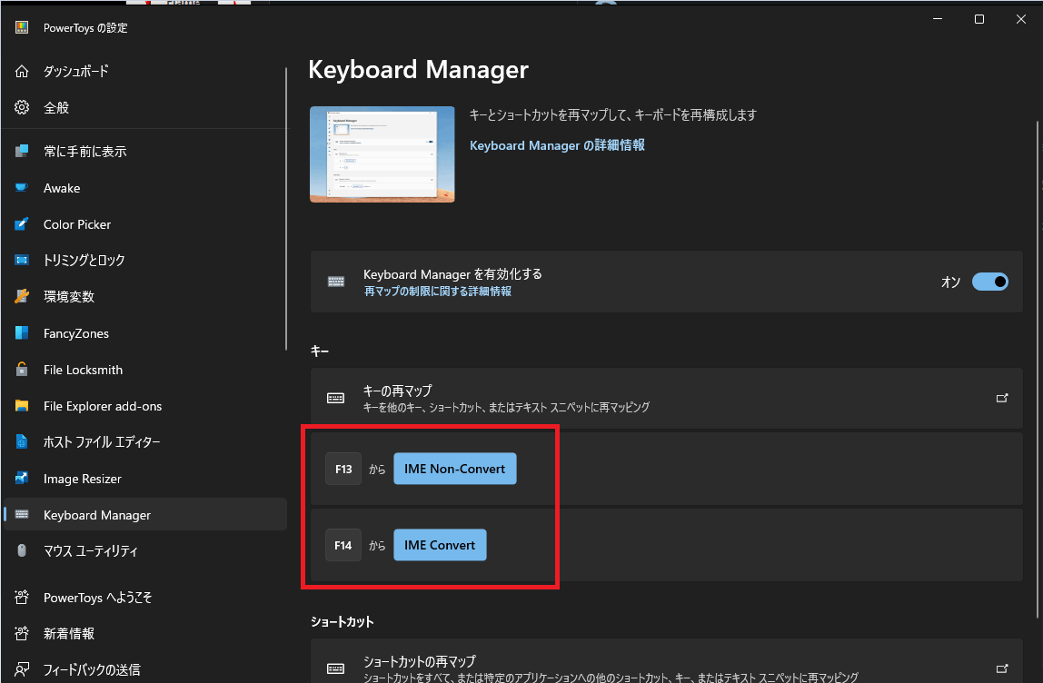Open 再マップの制限に関する詳細情報 link
1043x683 pixels.
(x=438, y=292)
